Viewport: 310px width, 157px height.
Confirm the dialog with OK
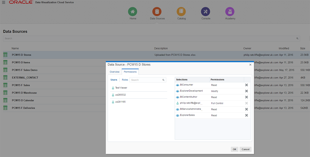coord(235,149)
